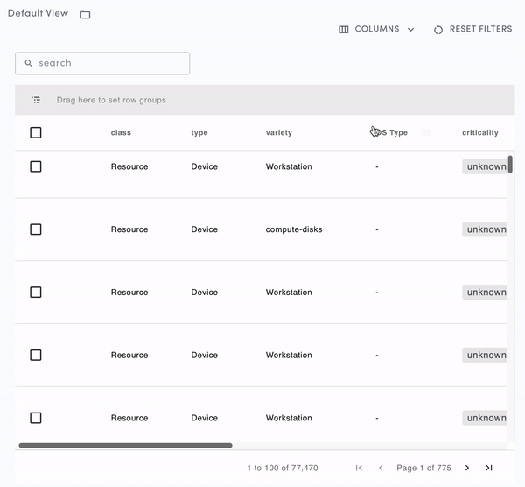Viewport: 525px width, 487px height.
Task: Sort by the class column header
Action: [121, 132]
